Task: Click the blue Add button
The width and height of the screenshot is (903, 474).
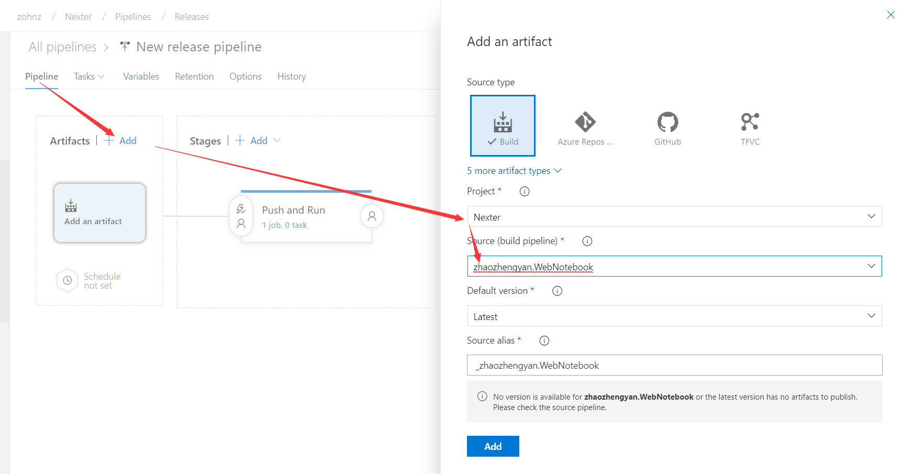Action: tap(492, 446)
